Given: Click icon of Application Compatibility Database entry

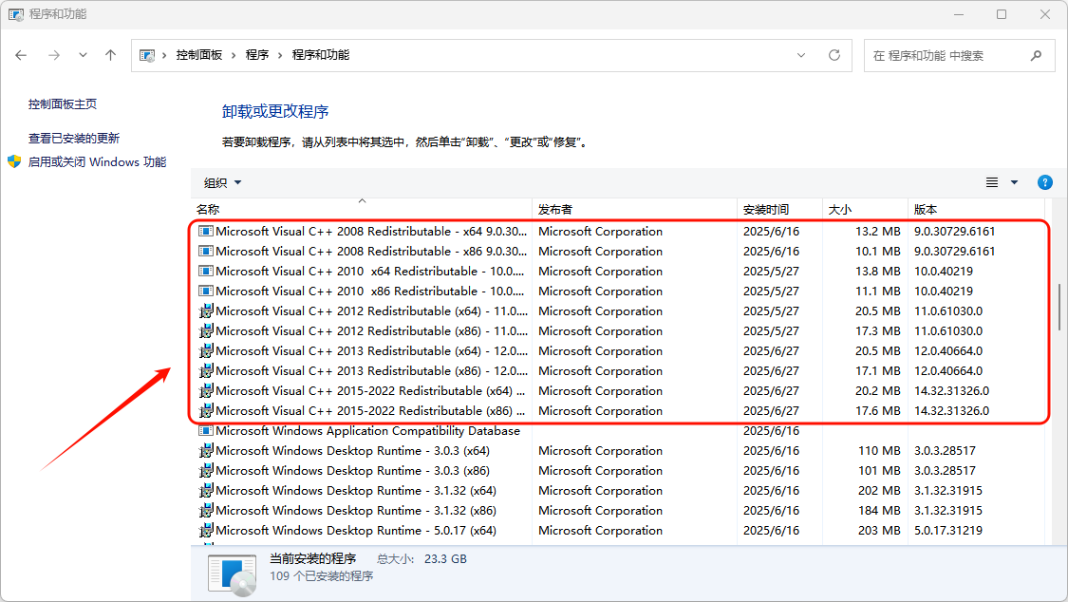Looking at the screenshot, I should [206, 431].
